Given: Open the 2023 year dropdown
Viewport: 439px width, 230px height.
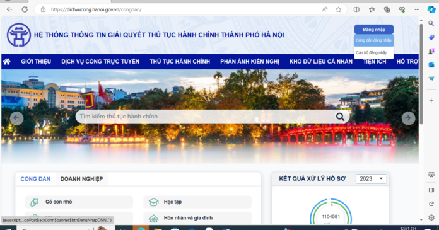Looking at the screenshot, I should [x=372, y=179].
